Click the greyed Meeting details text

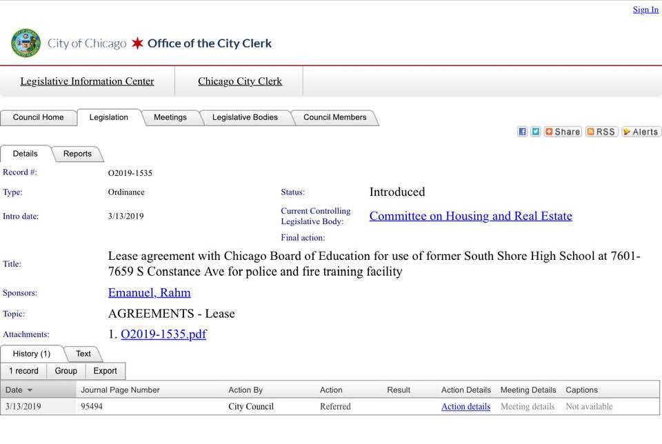[528, 407]
